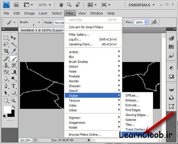Reset default foreground and background colors

(x=5, y=116)
